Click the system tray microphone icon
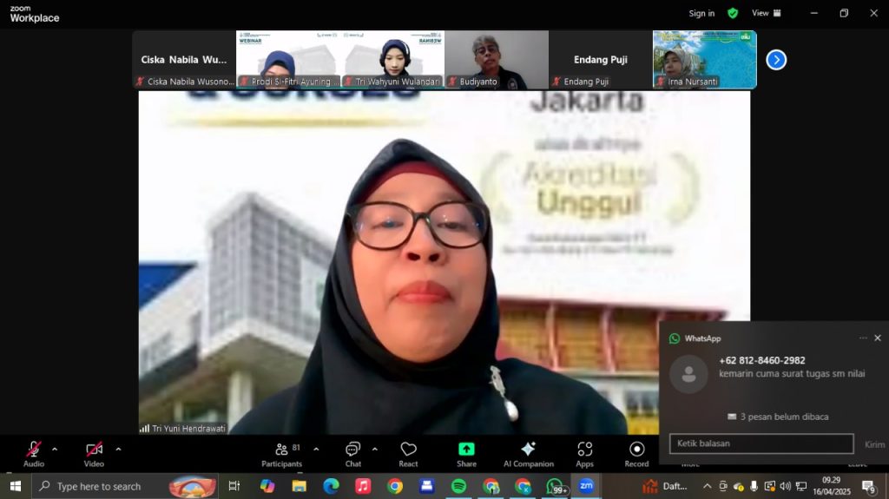 [754, 486]
